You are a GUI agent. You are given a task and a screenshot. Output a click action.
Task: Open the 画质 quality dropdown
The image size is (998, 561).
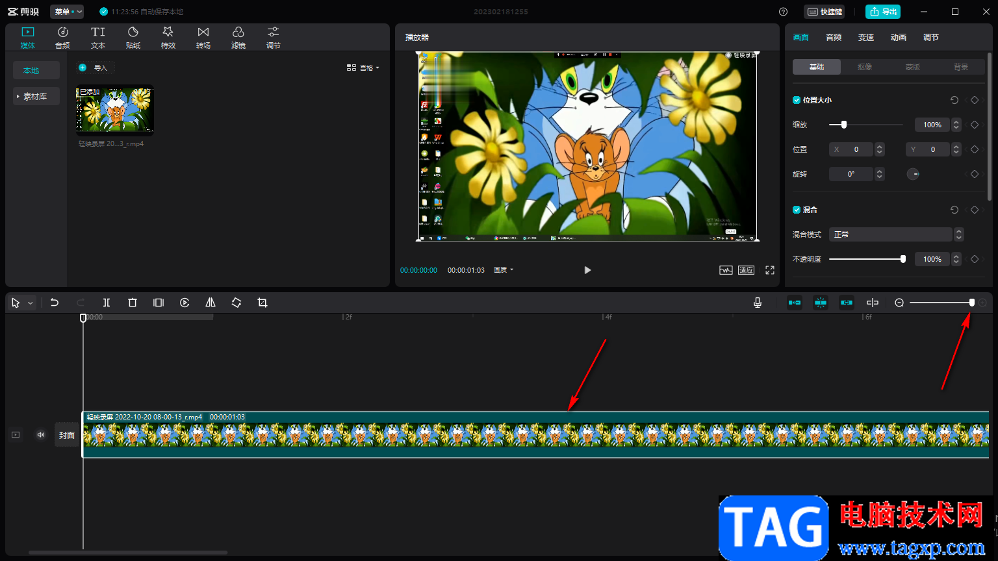[x=504, y=270]
